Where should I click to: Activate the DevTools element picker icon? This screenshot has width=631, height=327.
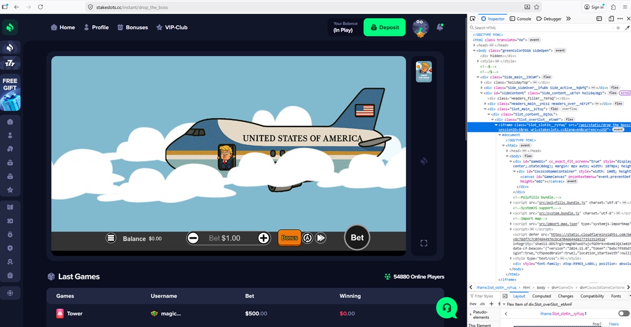click(x=472, y=18)
